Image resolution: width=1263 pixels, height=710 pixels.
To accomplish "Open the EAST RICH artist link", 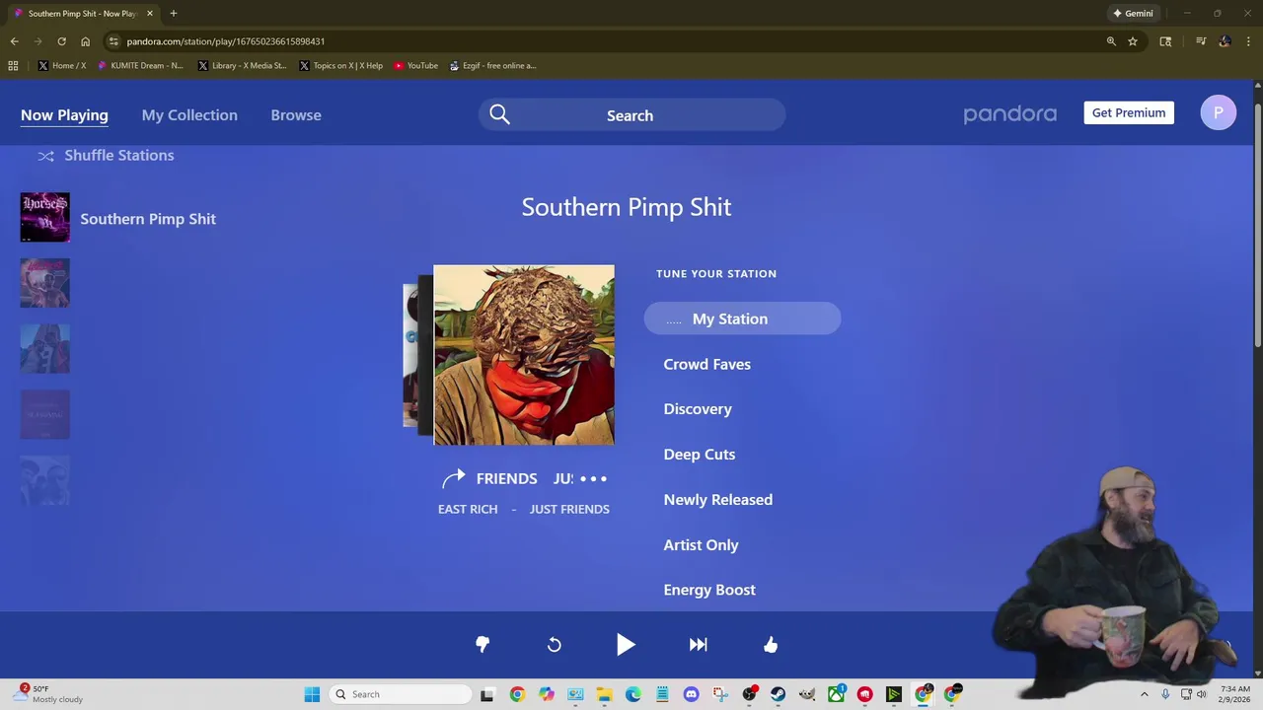I will (468, 509).
